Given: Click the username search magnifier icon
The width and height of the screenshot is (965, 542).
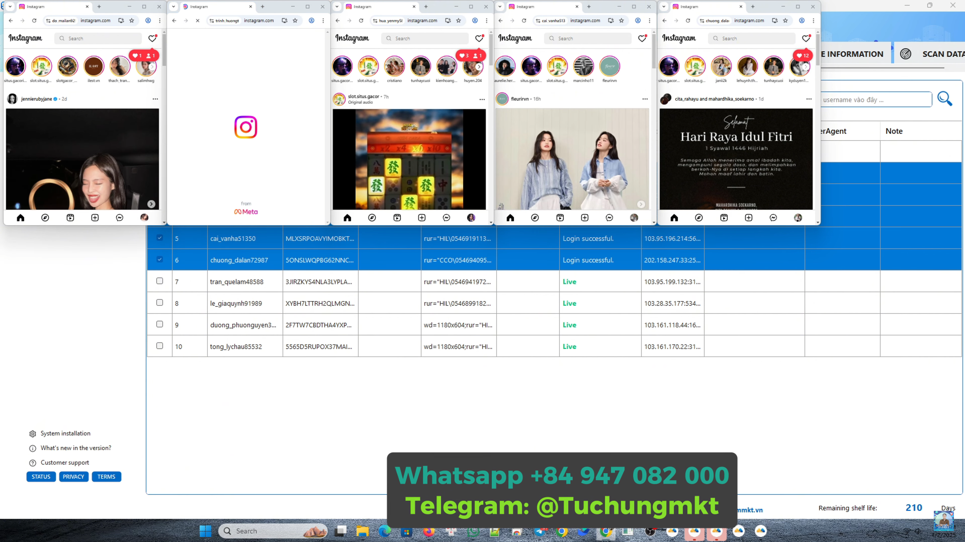Looking at the screenshot, I should [945, 99].
